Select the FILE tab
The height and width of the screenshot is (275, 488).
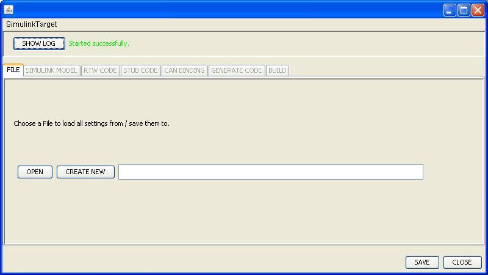pyautogui.click(x=13, y=70)
